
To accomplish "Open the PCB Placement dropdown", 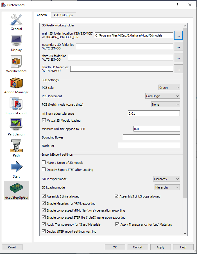I will (163, 96).
